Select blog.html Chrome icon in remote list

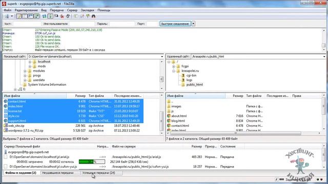169,121
